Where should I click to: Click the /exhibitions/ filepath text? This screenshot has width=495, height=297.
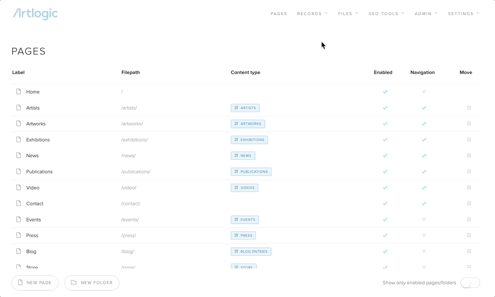(134, 140)
